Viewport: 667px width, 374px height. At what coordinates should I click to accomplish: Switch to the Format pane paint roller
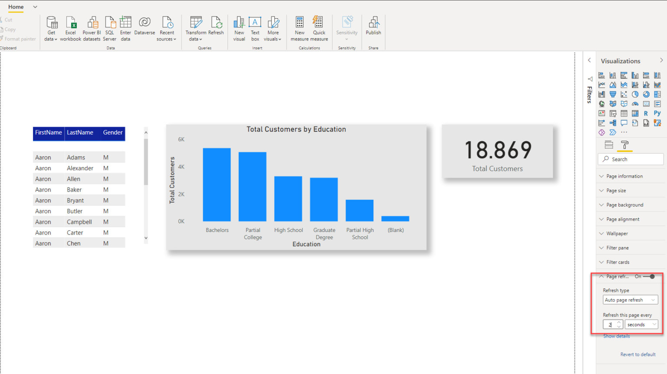pyautogui.click(x=624, y=145)
